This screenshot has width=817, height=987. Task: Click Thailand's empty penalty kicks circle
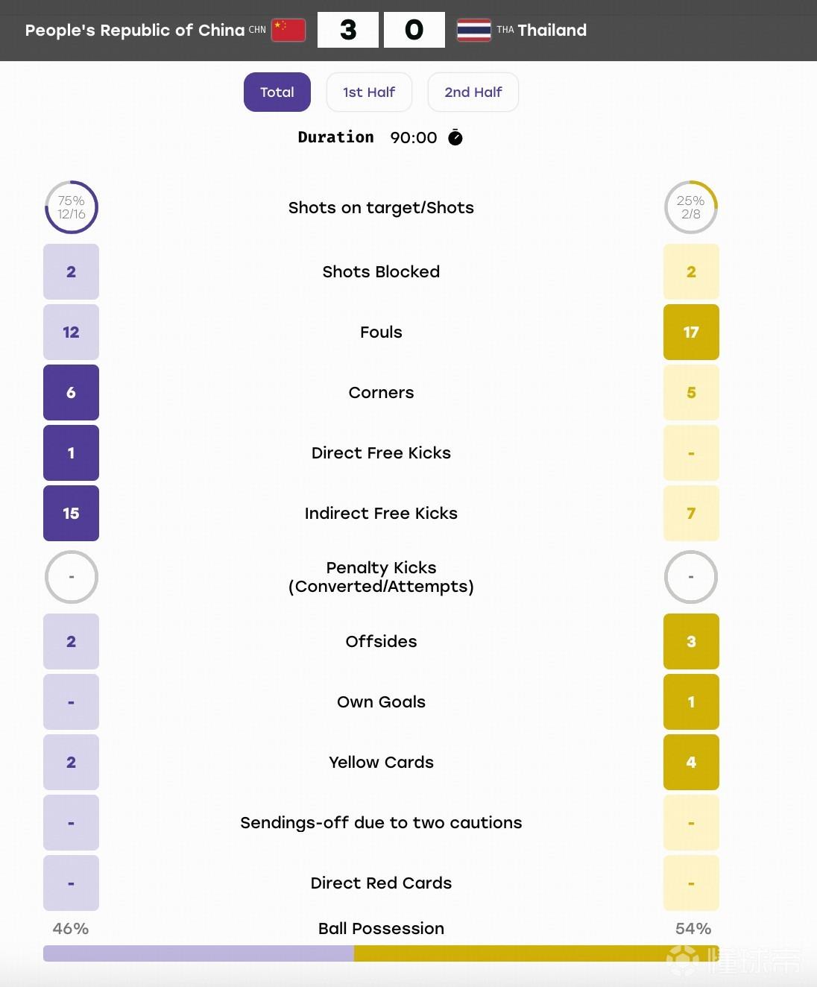point(691,577)
